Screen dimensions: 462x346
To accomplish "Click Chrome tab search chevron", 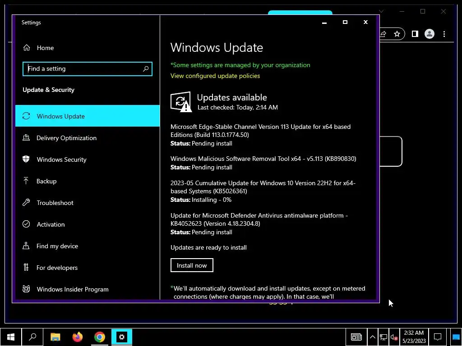I will point(381,11).
